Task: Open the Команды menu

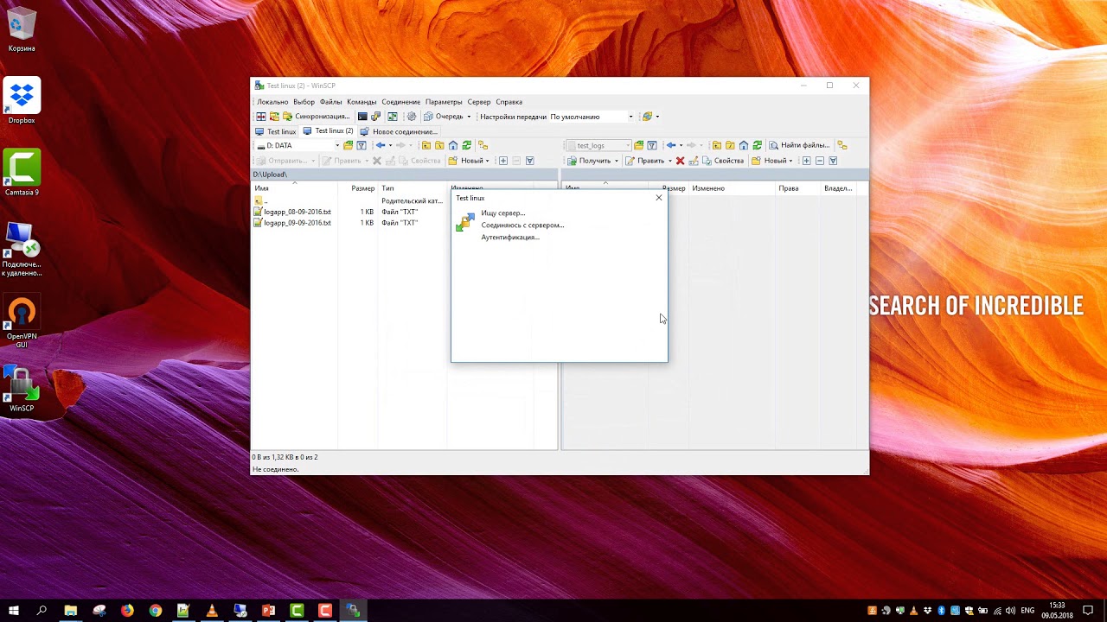Action: pos(362,102)
